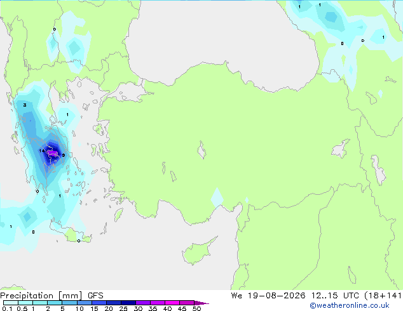Click the legend label '30'
The width and height of the screenshot is (403, 311).
click(x=138, y=308)
